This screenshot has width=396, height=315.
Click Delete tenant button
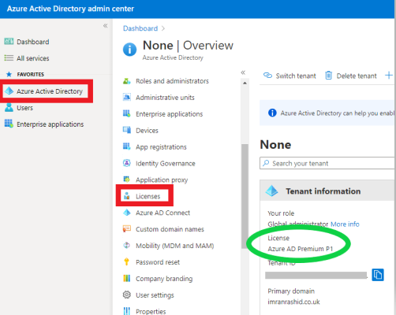(351, 76)
